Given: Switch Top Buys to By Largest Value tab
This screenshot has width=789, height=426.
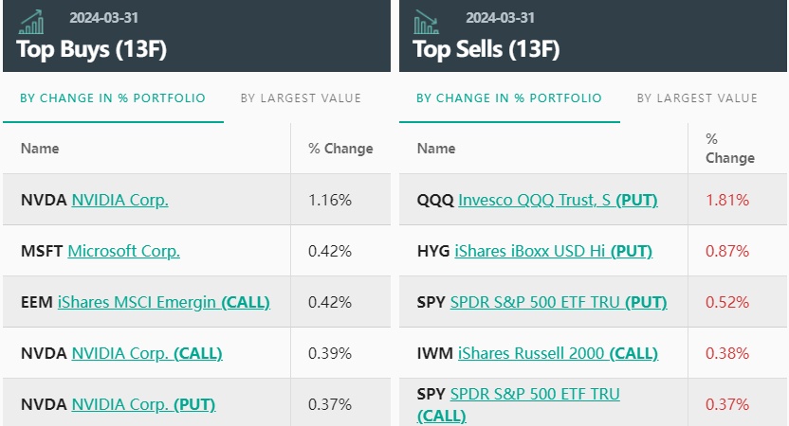Looking at the screenshot, I should click(x=301, y=98).
